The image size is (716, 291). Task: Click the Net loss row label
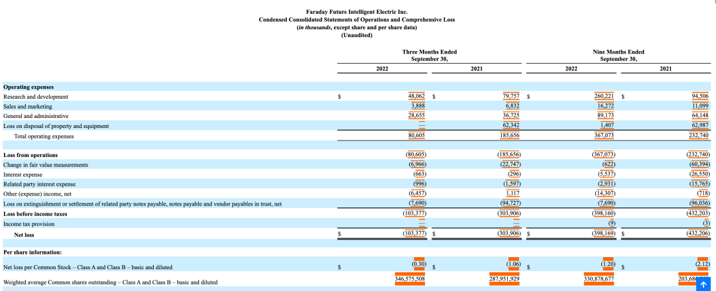click(25, 235)
